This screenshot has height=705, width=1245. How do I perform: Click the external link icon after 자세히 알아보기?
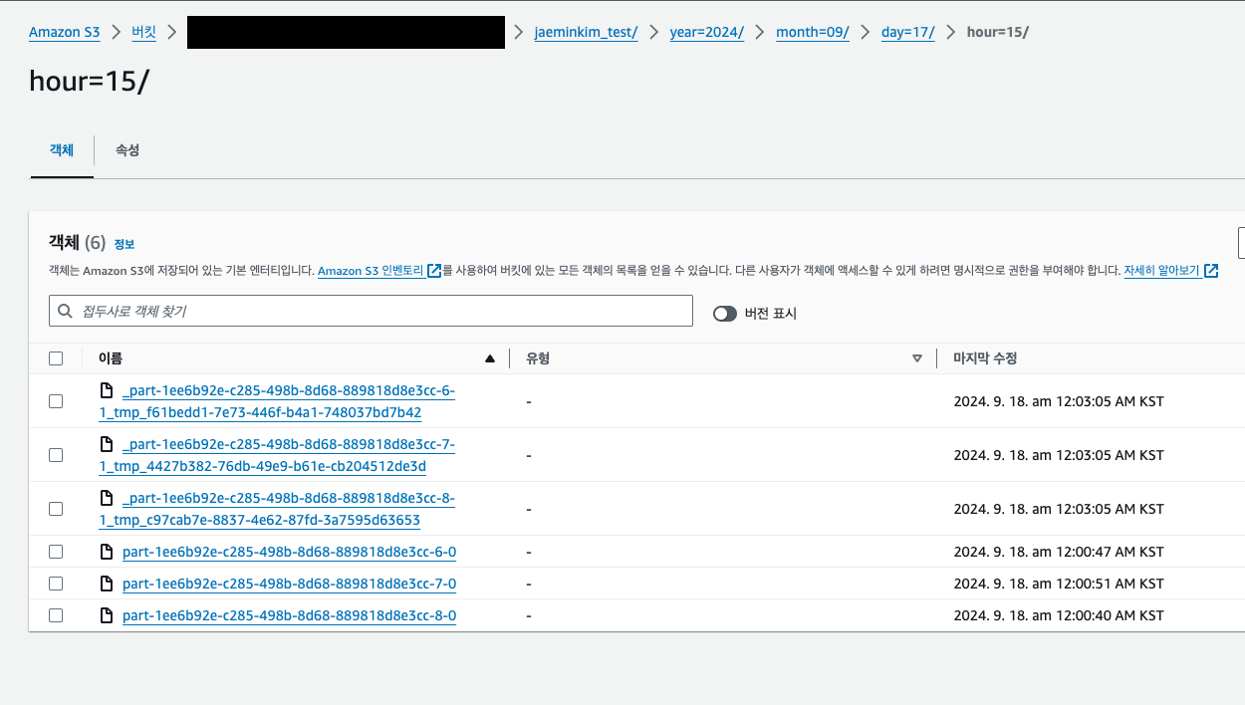[x=1211, y=271]
